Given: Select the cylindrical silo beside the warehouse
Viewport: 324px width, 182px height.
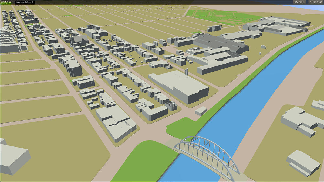Looking at the screenshot, I should point(186,72).
